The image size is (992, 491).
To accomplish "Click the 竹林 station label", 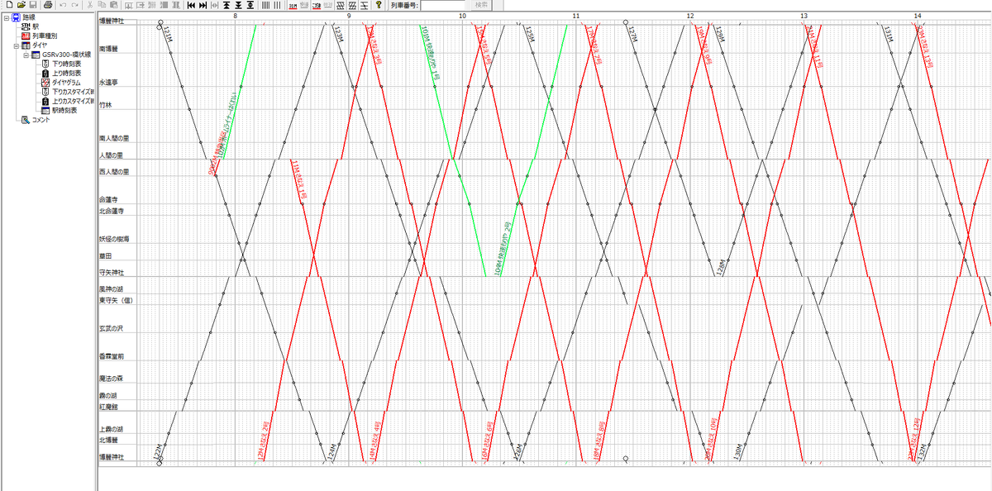I will tap(106, 105).
